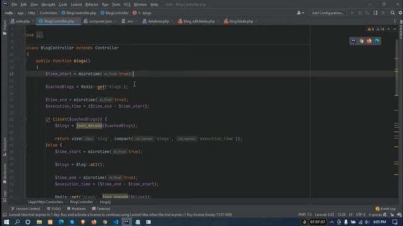Screen dimensions: 403x226
Task: Open the Bookmarks tool window
Action: click(4, 174)
